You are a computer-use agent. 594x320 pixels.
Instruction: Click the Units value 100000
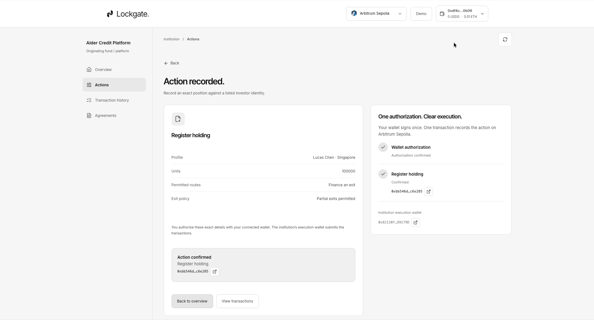pyautogui.click(x=348, y=171)
